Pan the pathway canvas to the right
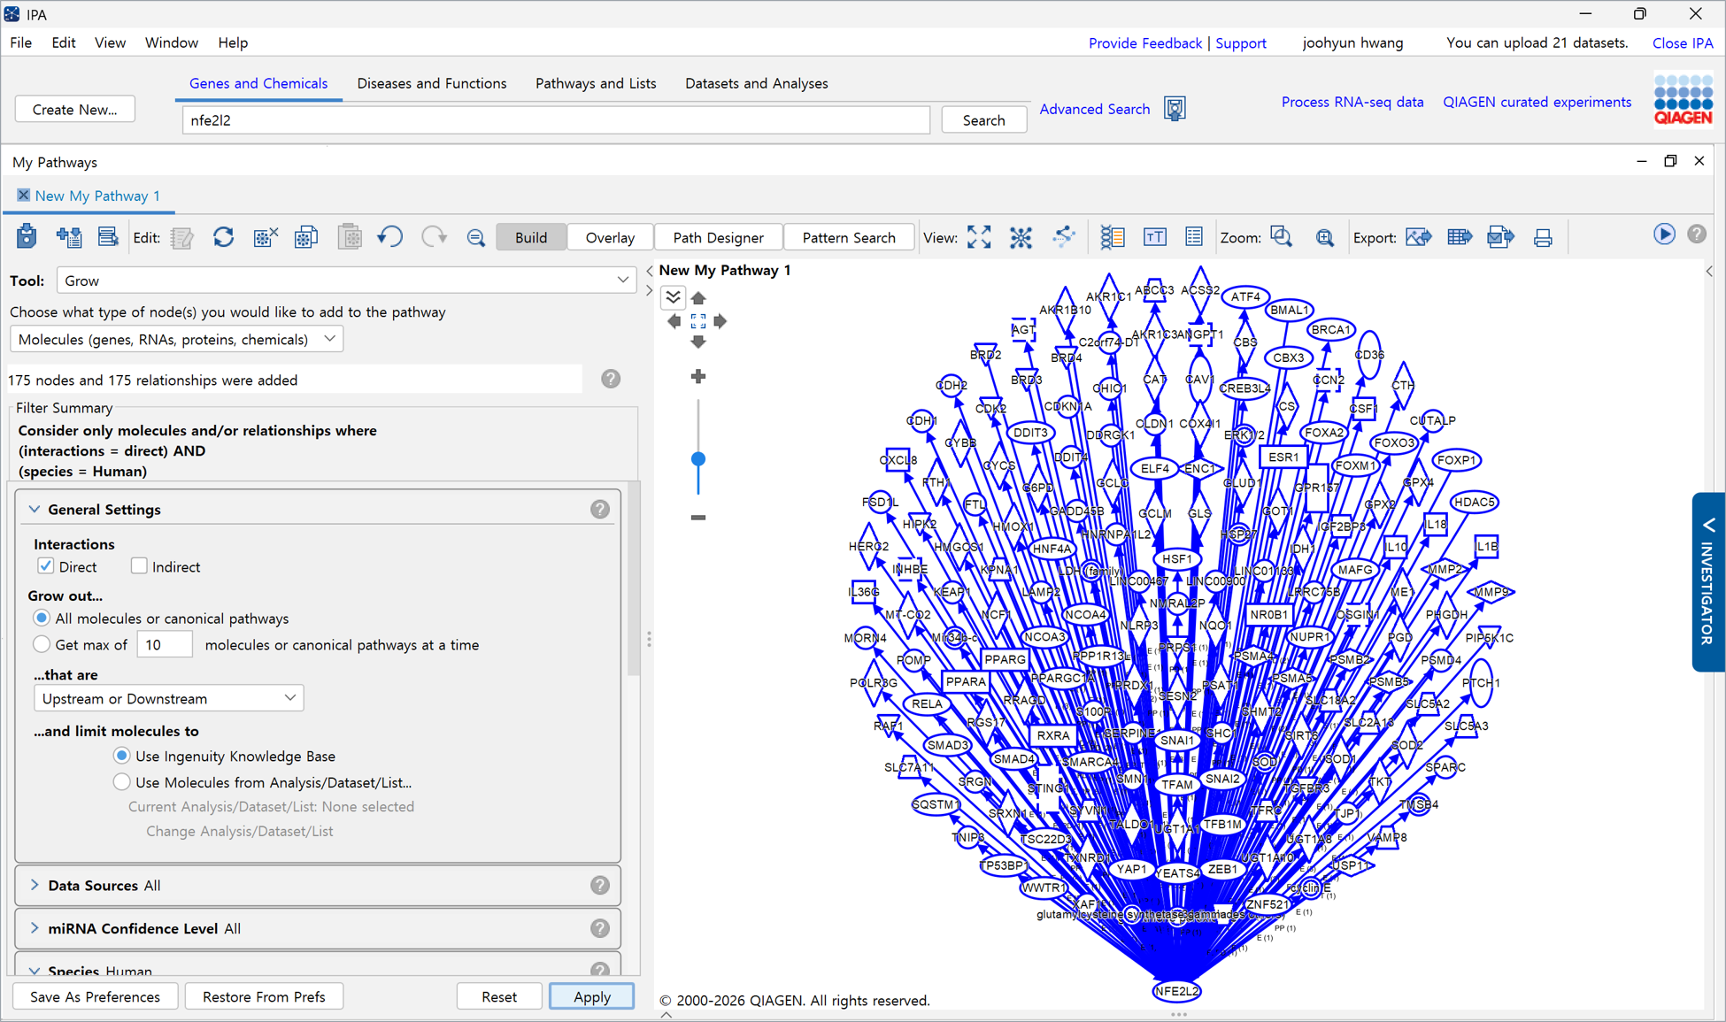Viewport: 1726px width, 1022px height. click(720, 320)
